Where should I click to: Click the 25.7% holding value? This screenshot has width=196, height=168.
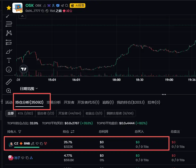68,142
